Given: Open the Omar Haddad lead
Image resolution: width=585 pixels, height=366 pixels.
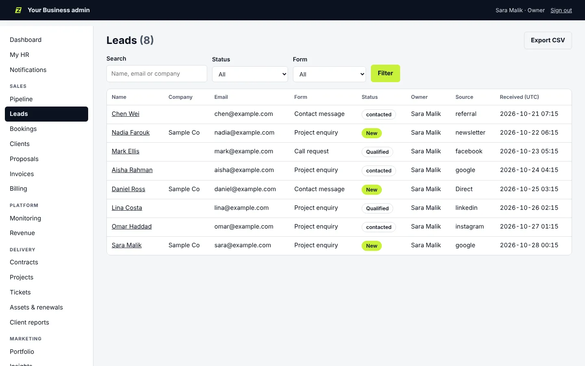Looking at the screenshot, I should [x=132, y=227].
